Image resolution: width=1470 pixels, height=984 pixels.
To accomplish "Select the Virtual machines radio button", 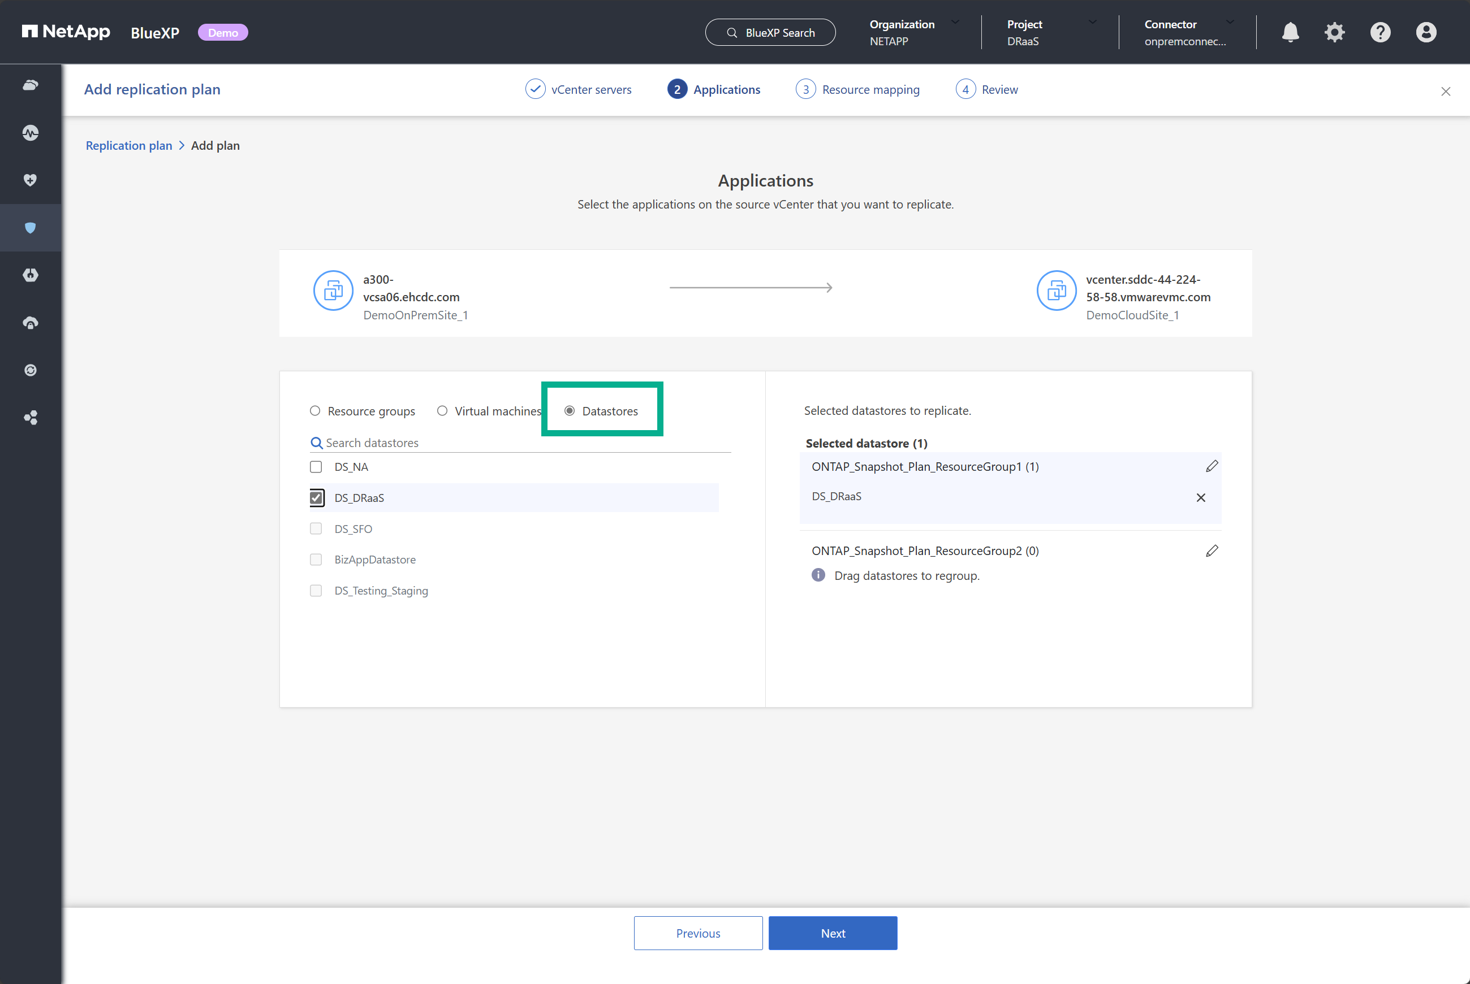I will pyautogui.click(x=443, y=410).
